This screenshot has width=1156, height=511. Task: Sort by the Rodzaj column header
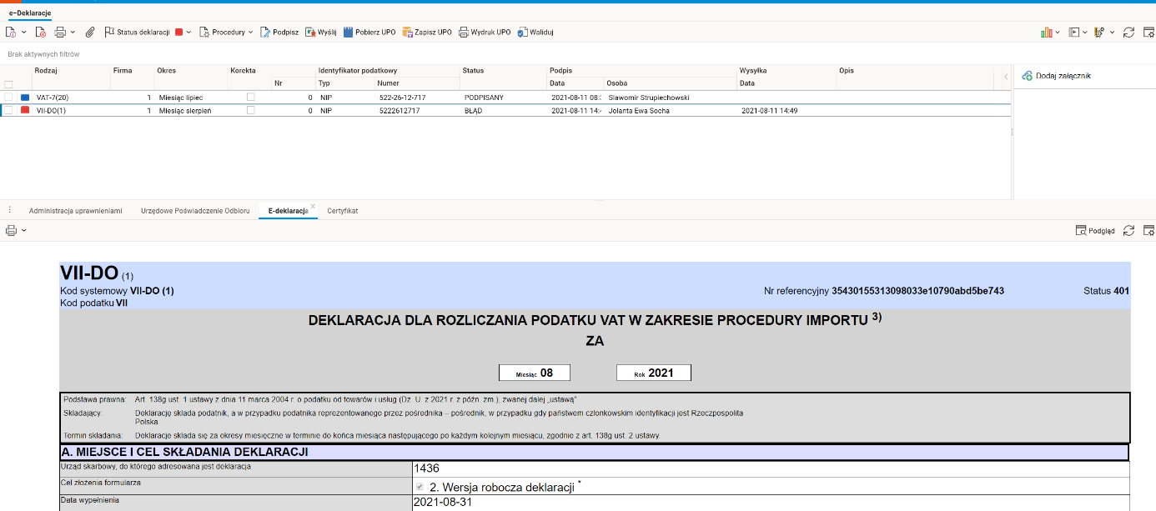click(x=46, y=71)
